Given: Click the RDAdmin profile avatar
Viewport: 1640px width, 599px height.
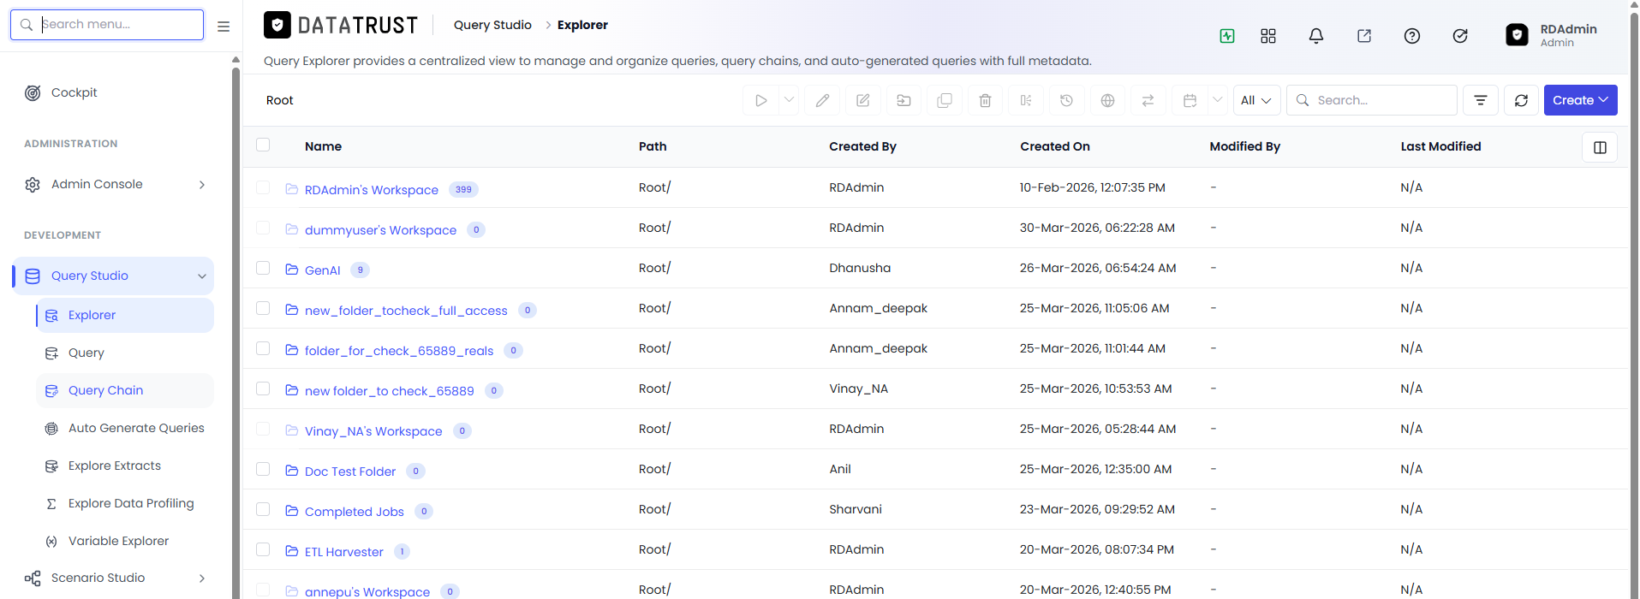Looking at the screenshot, I should tap(1517, 35).
